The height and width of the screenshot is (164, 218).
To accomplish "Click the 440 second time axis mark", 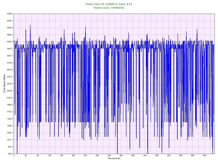I will (x=145, y=156).
